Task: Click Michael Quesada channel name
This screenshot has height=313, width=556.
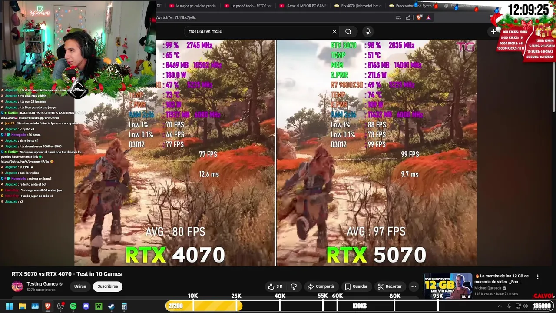Action: tap(488, 288)
